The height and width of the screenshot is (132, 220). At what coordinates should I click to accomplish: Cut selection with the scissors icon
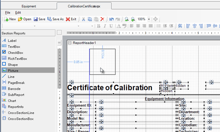pos(84,19)
